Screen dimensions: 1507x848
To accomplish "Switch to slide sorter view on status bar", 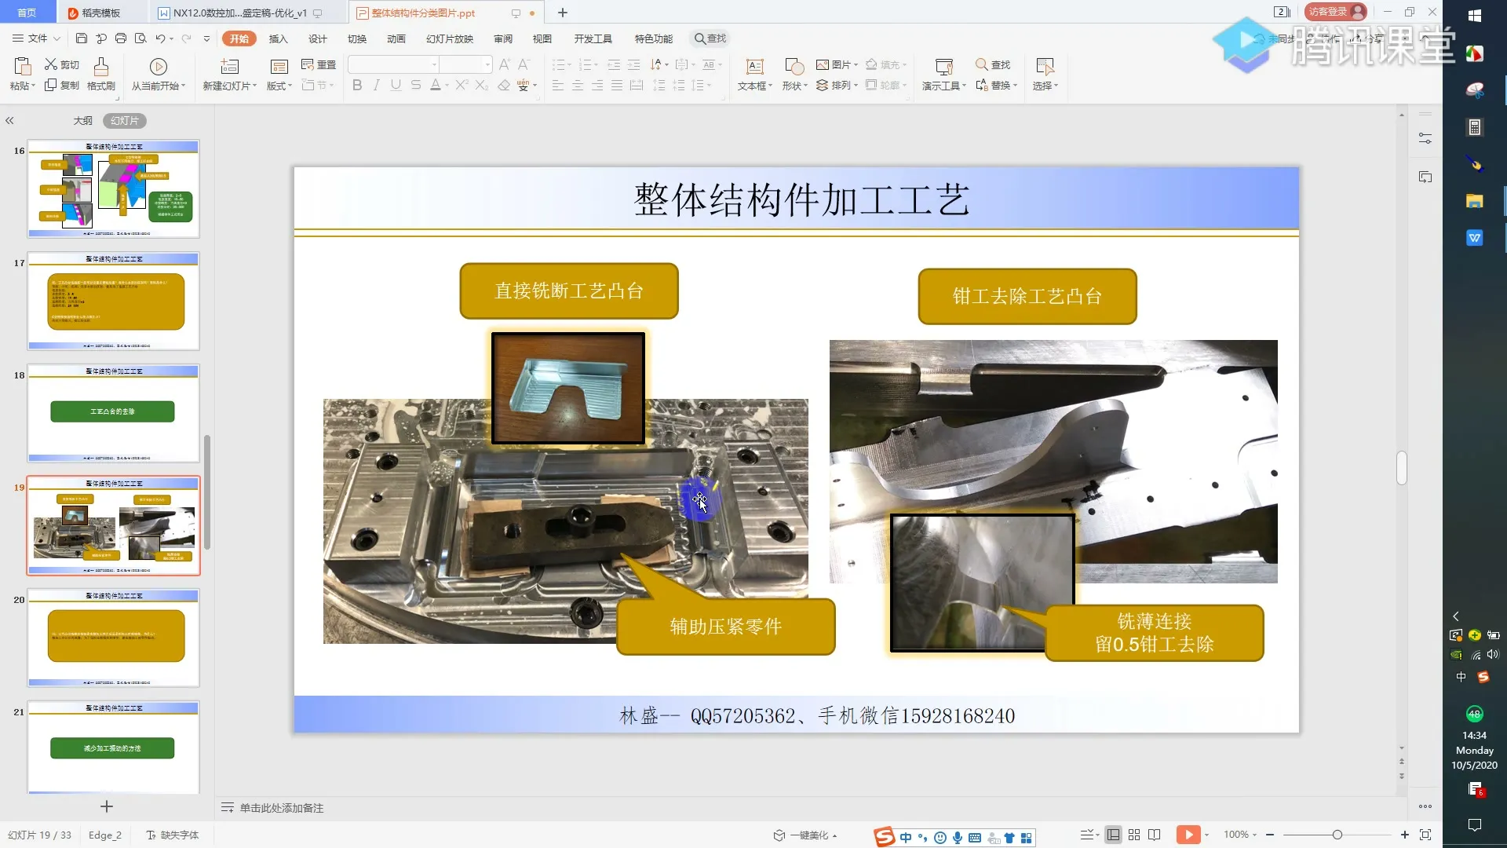I will [x=1134, y=835].
